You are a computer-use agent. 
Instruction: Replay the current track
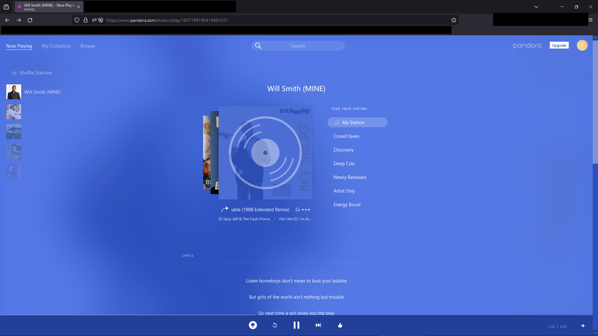[x=275, y=325]
